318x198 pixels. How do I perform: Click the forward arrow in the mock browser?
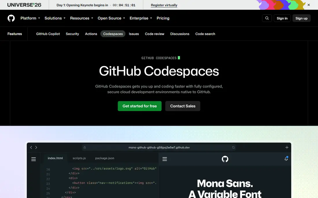pyautogui.click(x=36, y=148)
